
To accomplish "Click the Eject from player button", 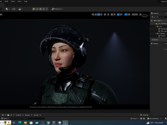I will coord(44,9).
